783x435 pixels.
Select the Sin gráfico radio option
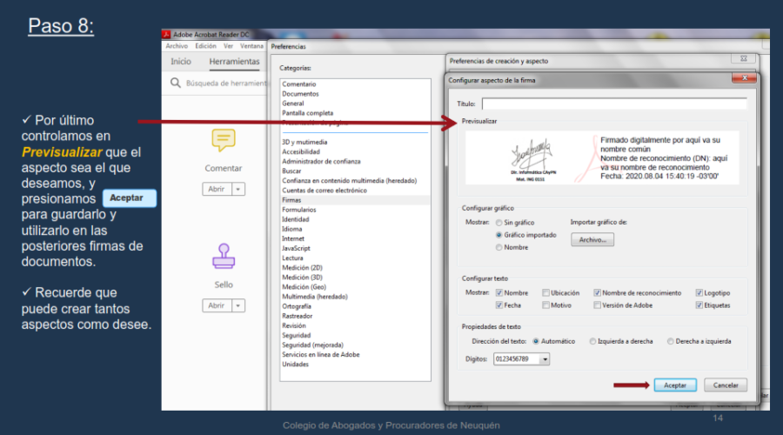[499, 223]
